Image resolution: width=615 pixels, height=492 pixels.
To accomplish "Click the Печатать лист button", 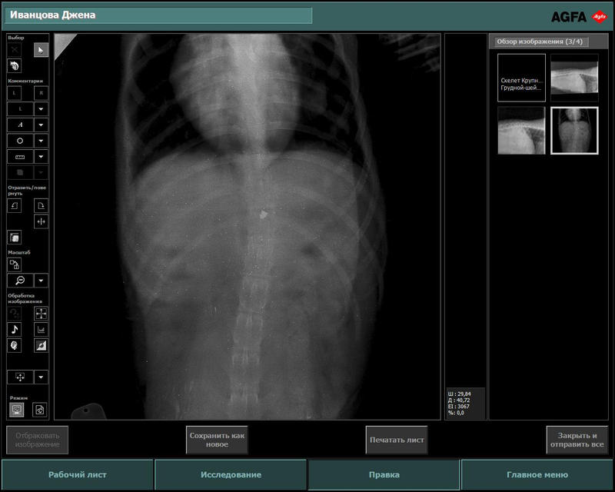I will (x=397, y=440).
